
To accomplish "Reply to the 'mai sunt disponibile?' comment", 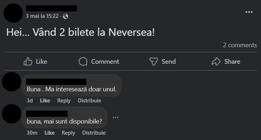I will point(69,132).
